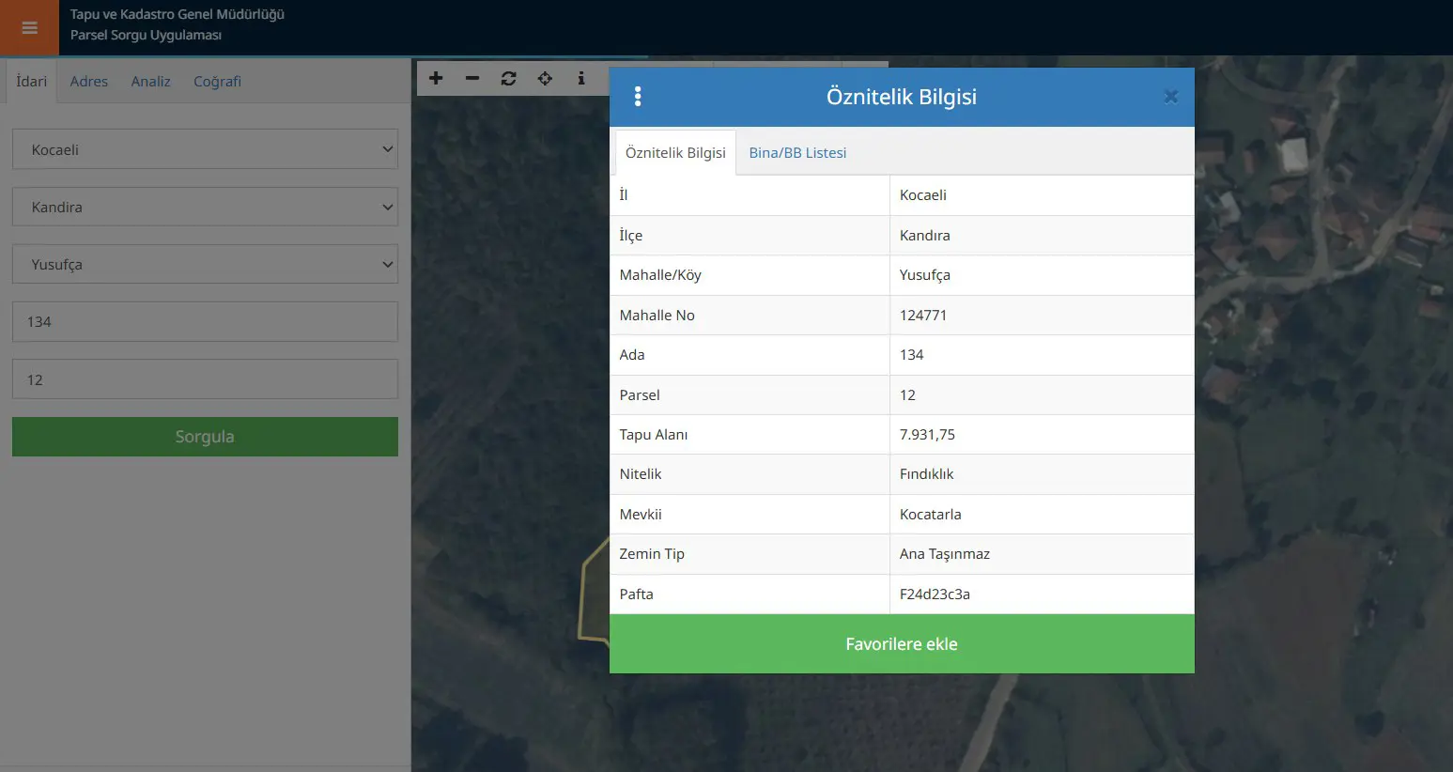Focus the Ada input field containing 134

[x=205, y=321]
